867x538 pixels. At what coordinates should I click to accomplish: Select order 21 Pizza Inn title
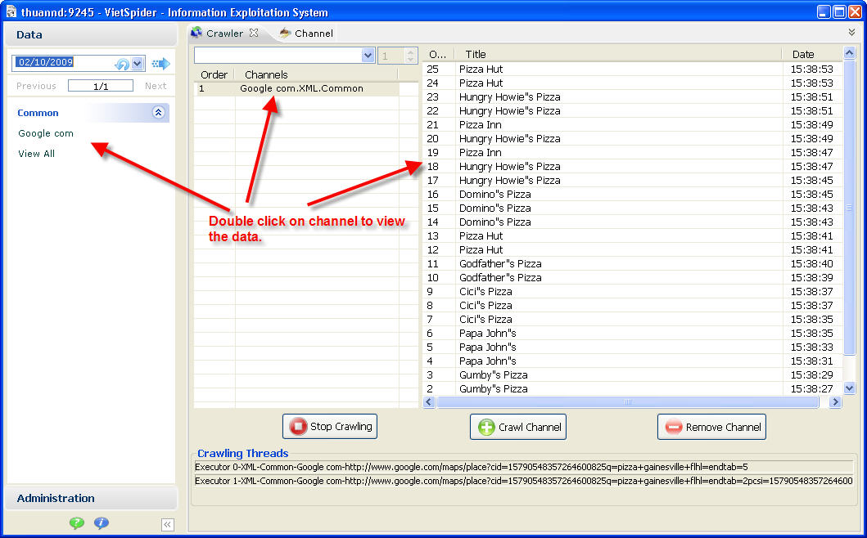[481, 125]
